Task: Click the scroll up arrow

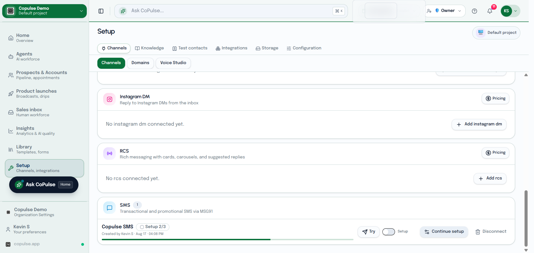Action: click(x=526, y=75)
